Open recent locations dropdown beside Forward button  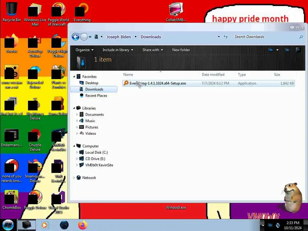[90, 37]
